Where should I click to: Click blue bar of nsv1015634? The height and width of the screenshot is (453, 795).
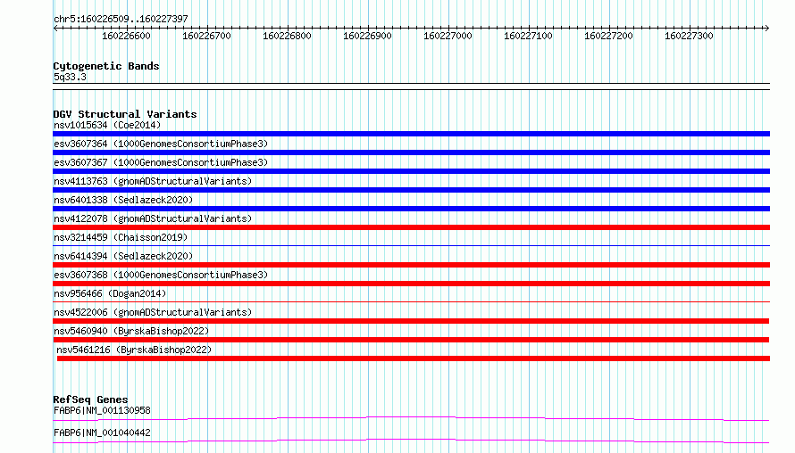411,134
